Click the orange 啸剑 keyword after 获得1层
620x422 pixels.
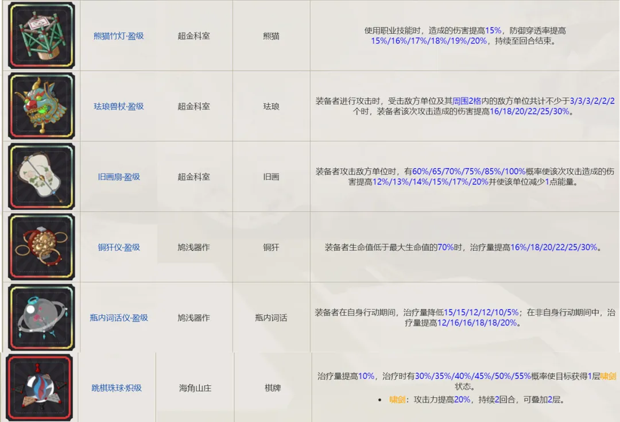pyautogui.click(x=607, y=376)
